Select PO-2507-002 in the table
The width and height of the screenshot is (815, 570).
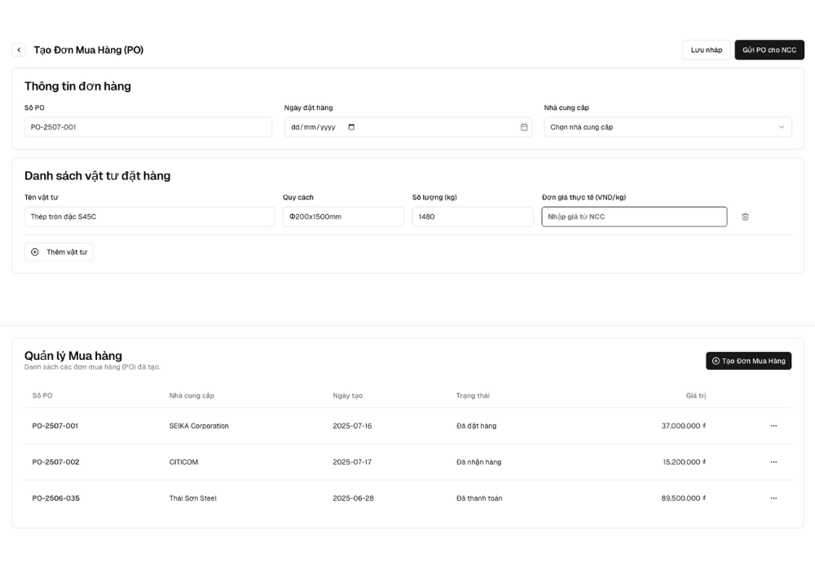tap(55, 462)
